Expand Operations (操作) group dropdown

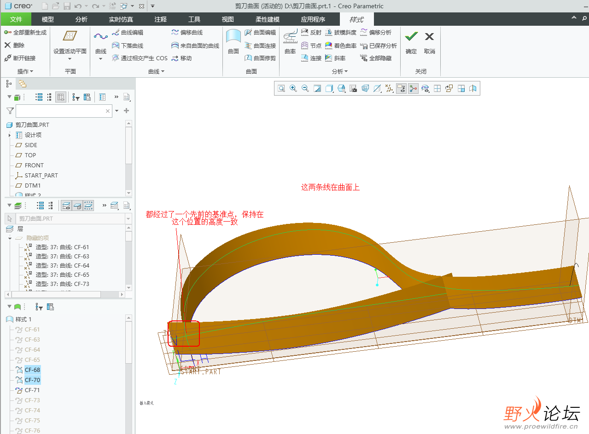point(25,71)
